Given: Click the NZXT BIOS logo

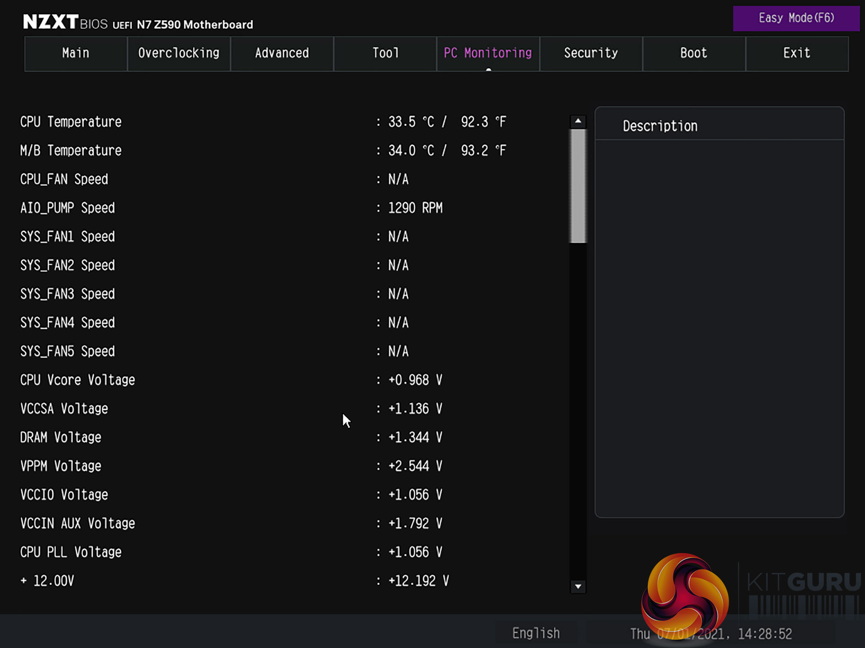Looking at the screenshot, I should [65, 22].
